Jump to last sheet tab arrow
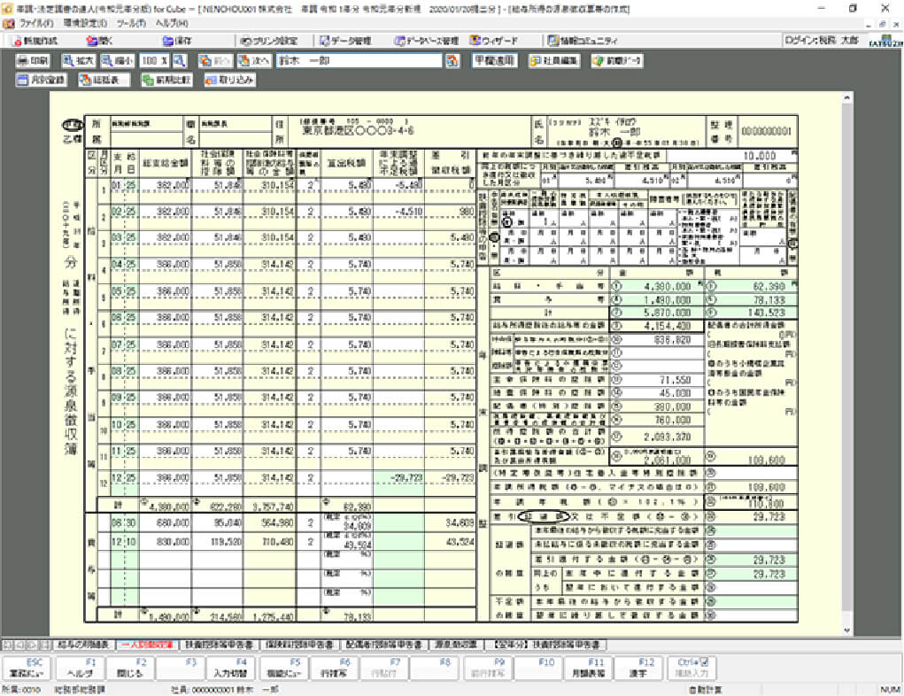 coord(47,645)
